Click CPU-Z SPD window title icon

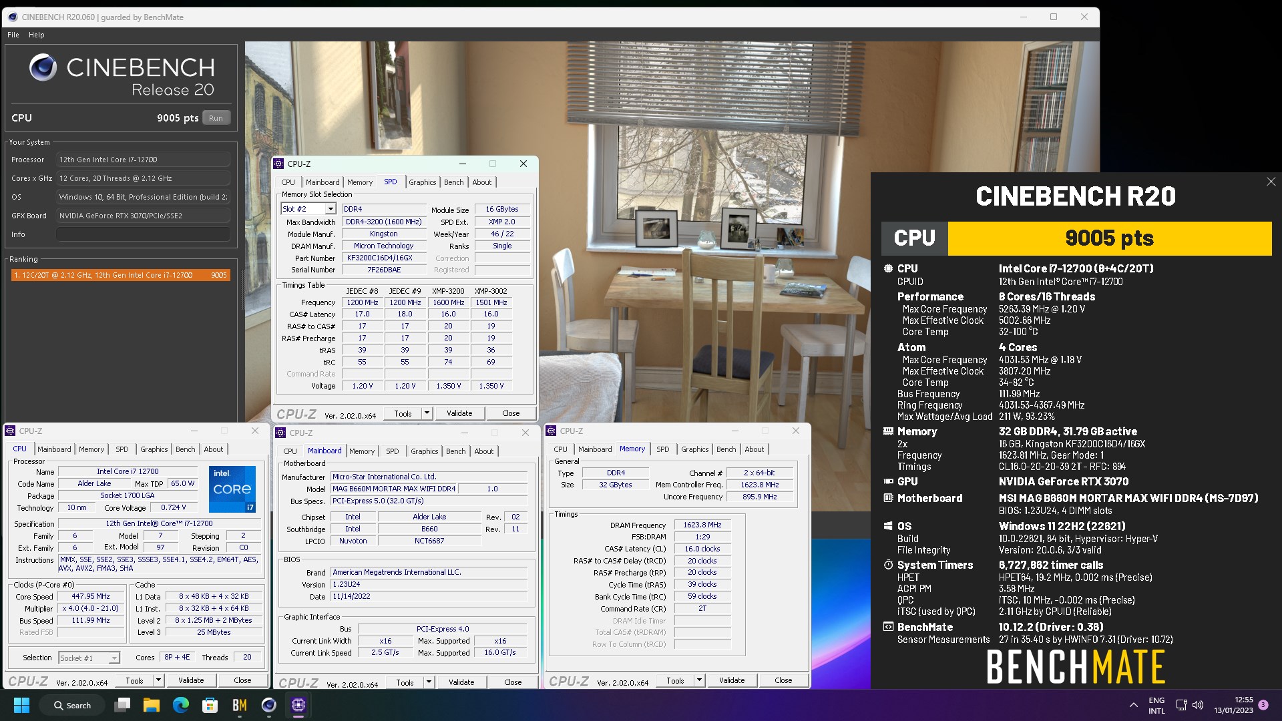(279, 164)
